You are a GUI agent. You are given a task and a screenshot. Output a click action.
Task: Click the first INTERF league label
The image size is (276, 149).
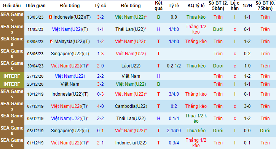point(12,76)
